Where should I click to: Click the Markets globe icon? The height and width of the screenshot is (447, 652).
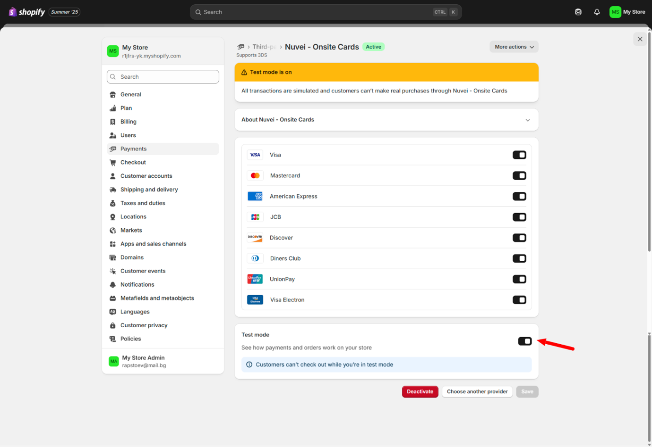[113, 231]
